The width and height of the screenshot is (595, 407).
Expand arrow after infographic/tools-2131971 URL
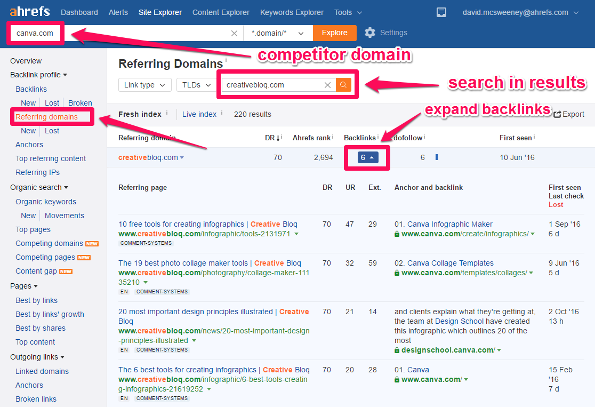click(296, 234)
